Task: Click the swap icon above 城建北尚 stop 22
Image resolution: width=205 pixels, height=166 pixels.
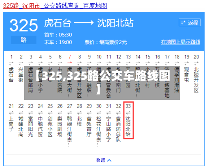Action: 21,113
